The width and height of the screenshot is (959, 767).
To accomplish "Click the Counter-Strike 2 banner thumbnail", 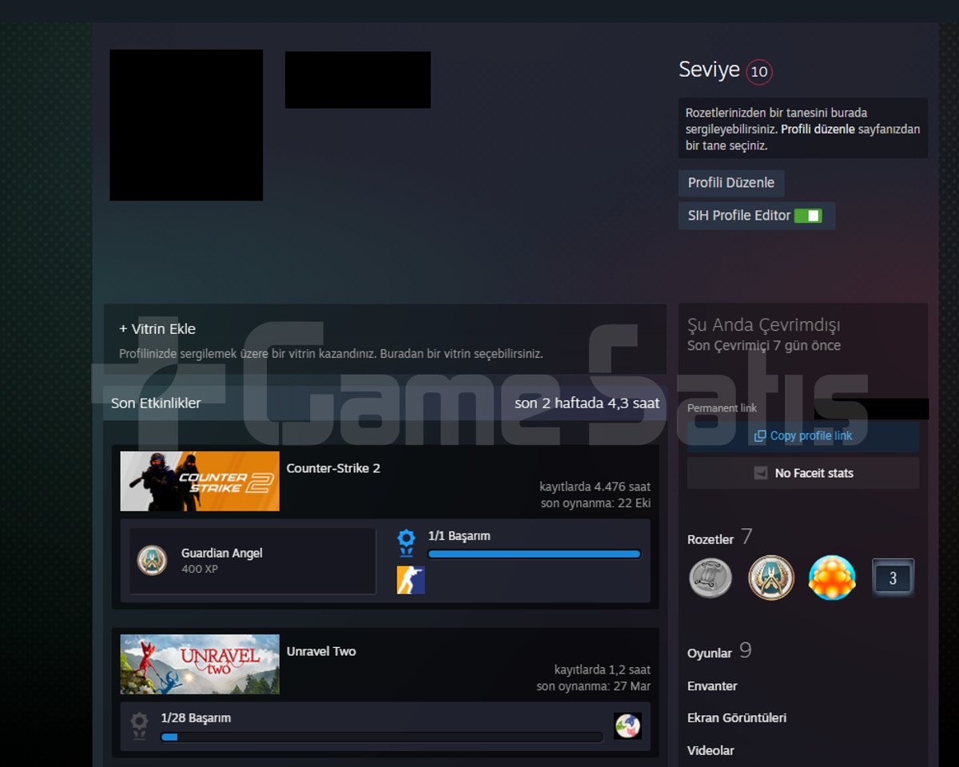I will (x=200, y=481).
